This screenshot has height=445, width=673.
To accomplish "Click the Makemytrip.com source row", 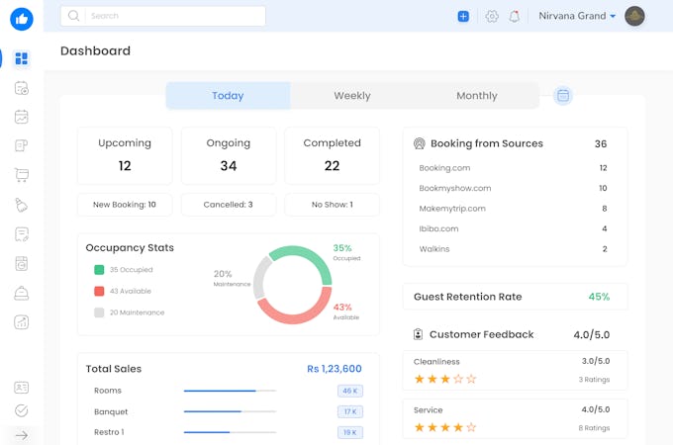I will [x=514, y=209].
